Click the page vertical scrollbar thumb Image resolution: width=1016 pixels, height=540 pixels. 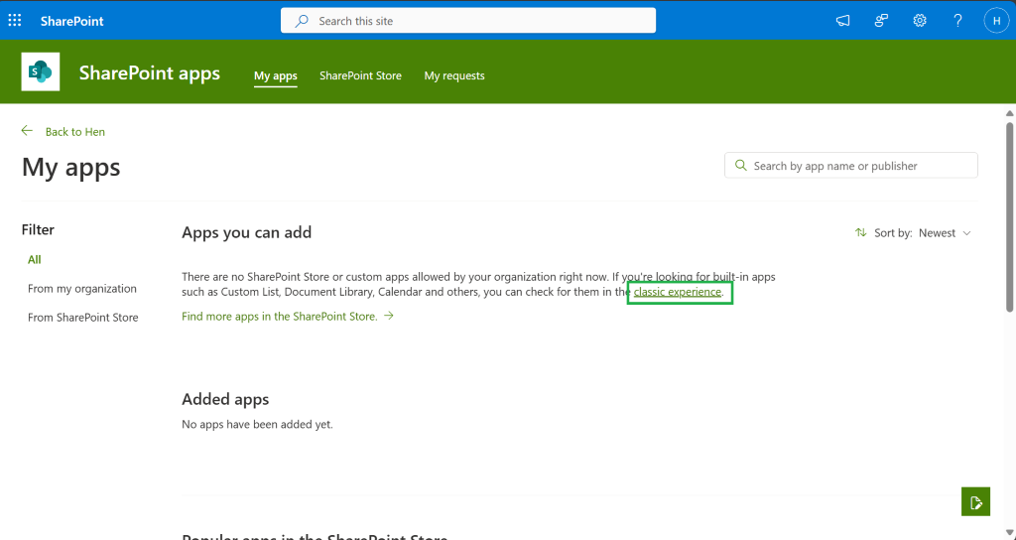(1009, 215)
